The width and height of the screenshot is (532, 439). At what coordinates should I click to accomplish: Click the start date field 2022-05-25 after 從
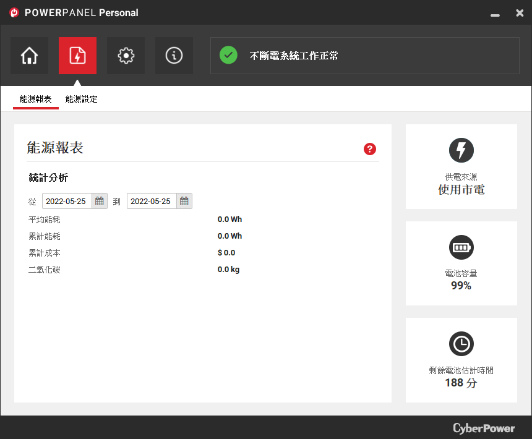67,201
